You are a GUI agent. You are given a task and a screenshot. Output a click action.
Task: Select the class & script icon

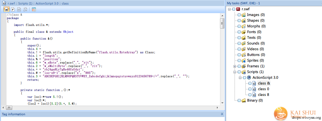coord(254,83)
